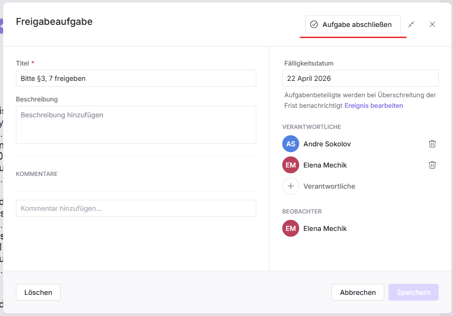Remove Elena Mechik via trash icon

[432, 165]
